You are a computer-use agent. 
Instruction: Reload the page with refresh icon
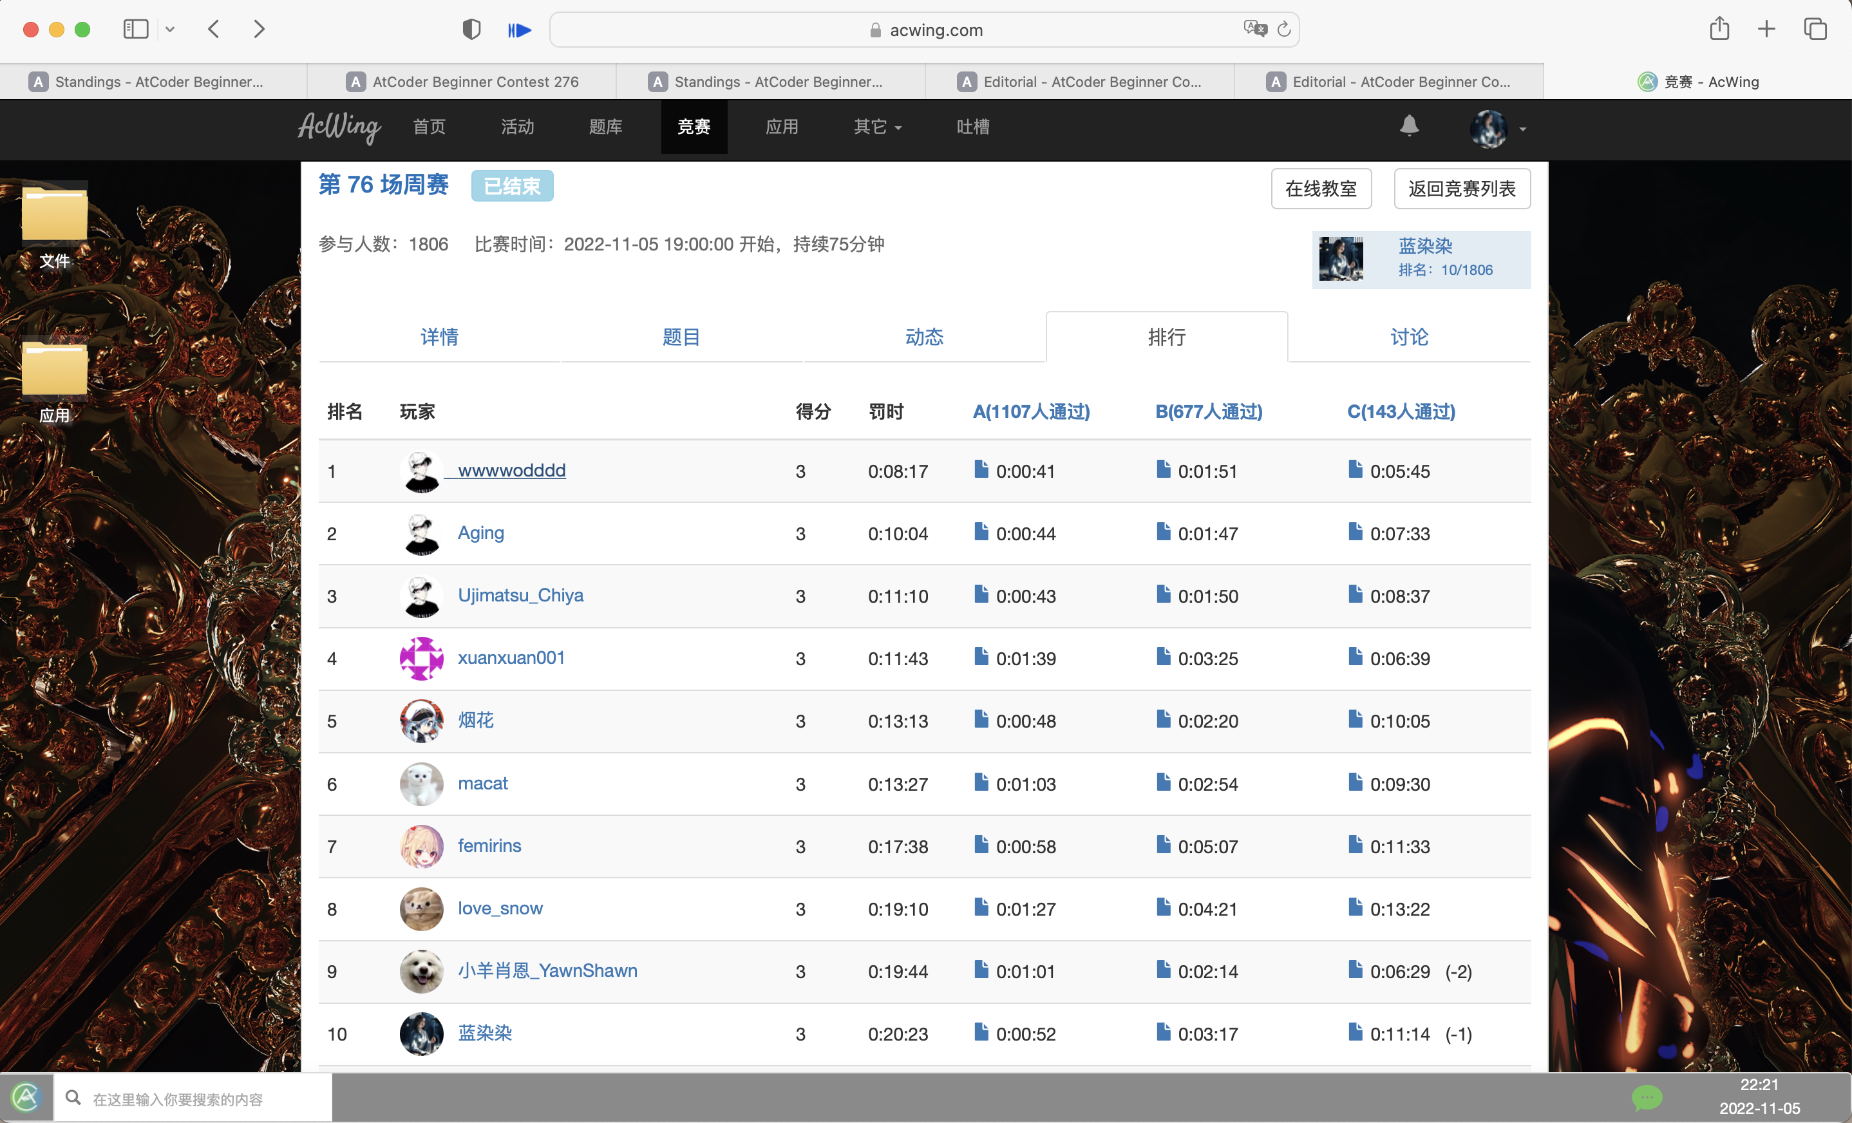click(1284, 30)
